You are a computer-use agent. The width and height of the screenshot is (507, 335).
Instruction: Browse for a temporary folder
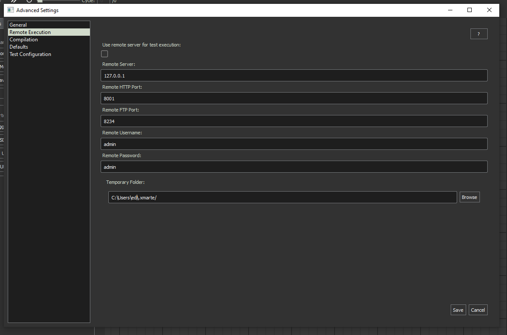(x=469, y=197)
